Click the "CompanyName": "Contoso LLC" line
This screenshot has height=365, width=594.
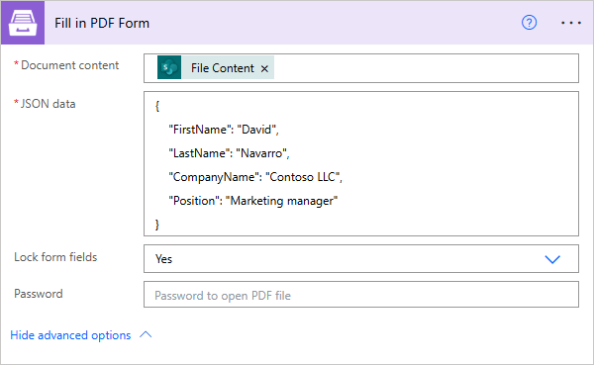tap(255, 177)
